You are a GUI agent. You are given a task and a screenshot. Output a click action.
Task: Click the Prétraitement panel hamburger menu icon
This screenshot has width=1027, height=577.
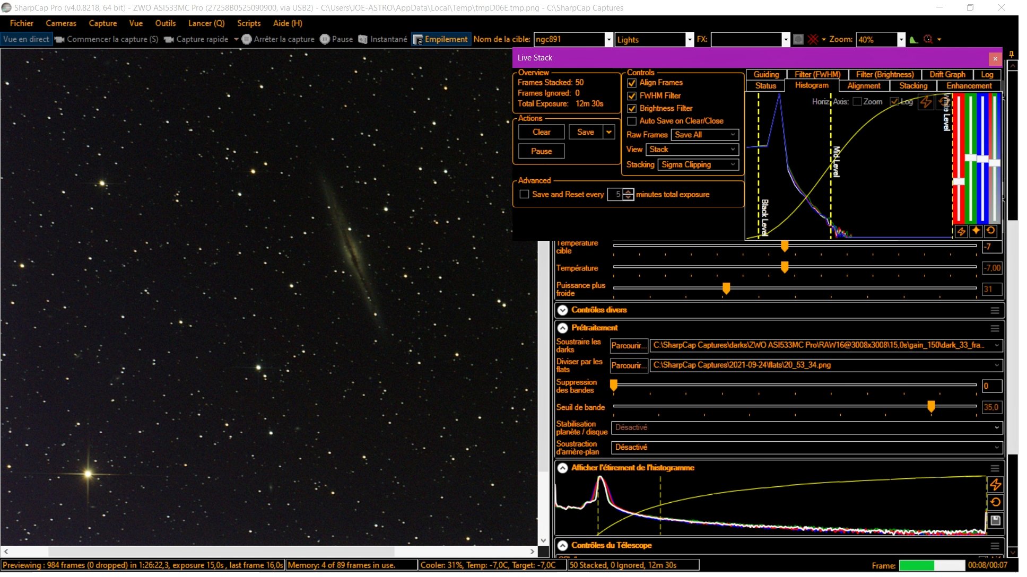tap(995, 328)
